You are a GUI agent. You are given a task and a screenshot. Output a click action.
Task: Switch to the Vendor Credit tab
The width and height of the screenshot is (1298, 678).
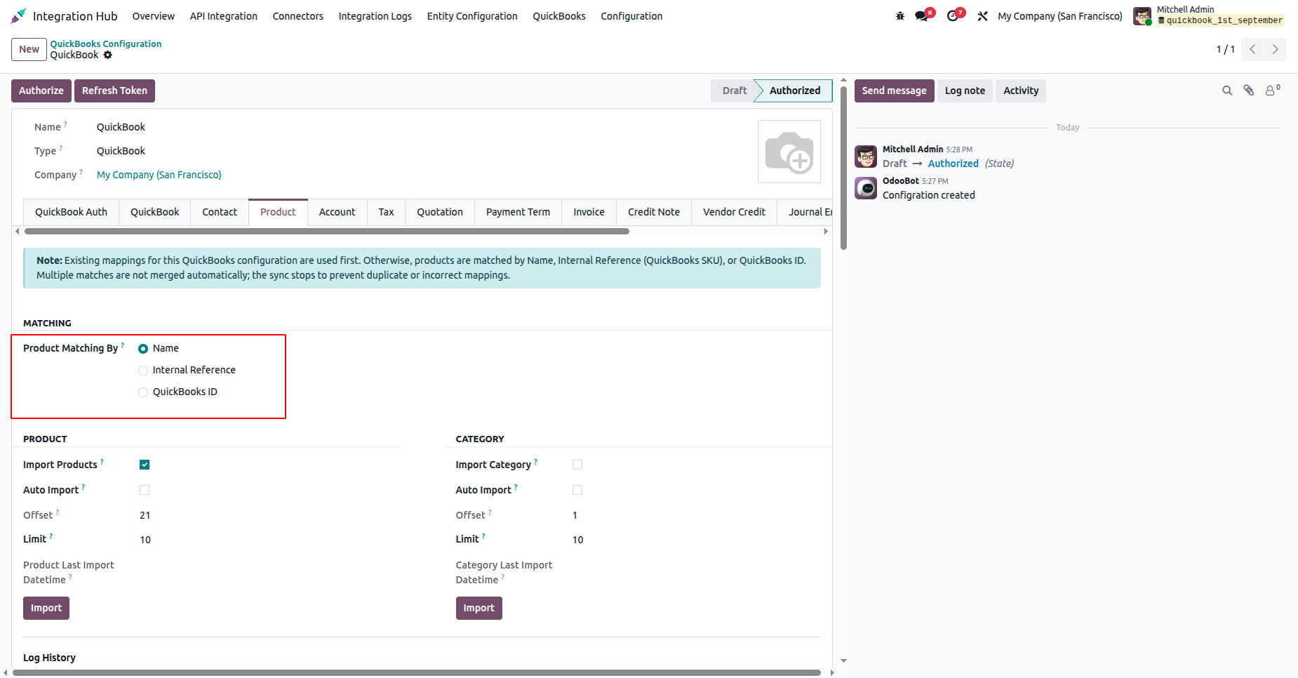pyautogui.click(x=734, y=212)
